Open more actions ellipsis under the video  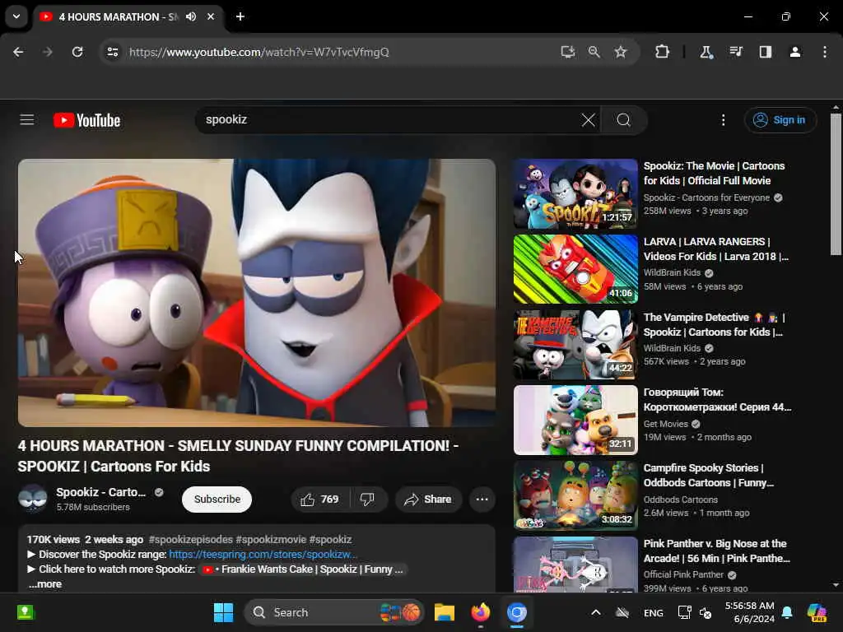click(x=482, y=500)
